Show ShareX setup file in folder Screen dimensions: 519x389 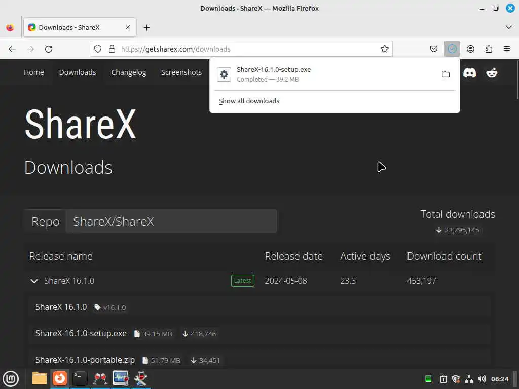click(x=446, y=74)
